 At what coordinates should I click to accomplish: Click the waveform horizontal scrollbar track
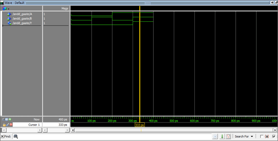(174, 130)
